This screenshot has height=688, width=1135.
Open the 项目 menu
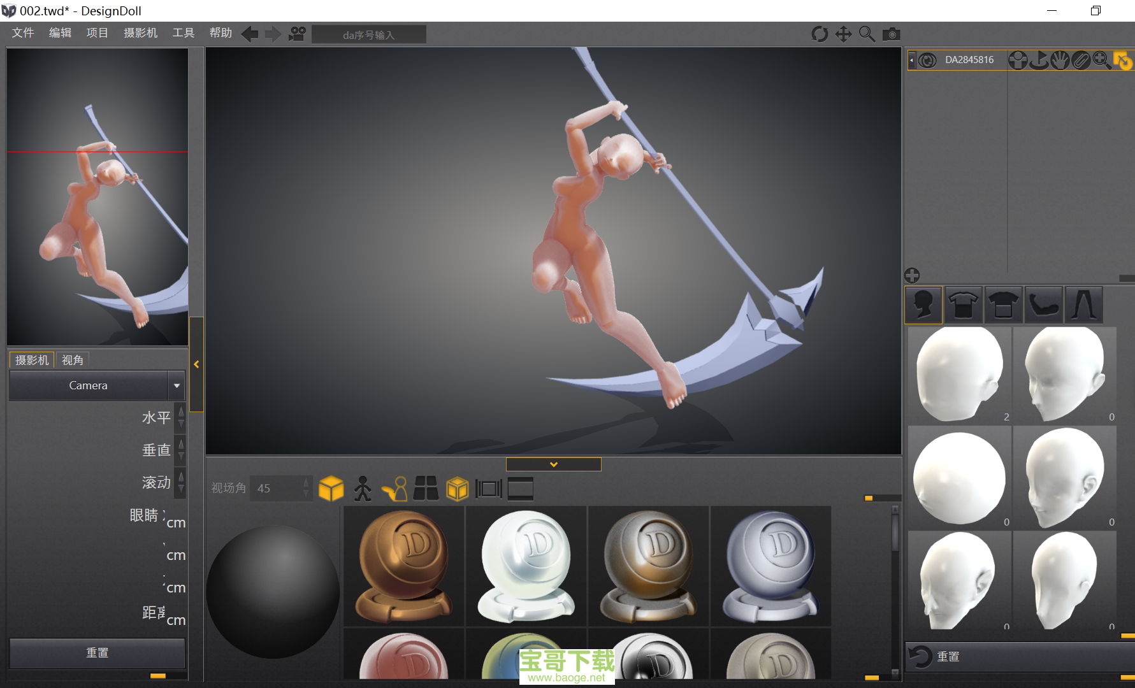pyautogui.click(x=98, y=33)
